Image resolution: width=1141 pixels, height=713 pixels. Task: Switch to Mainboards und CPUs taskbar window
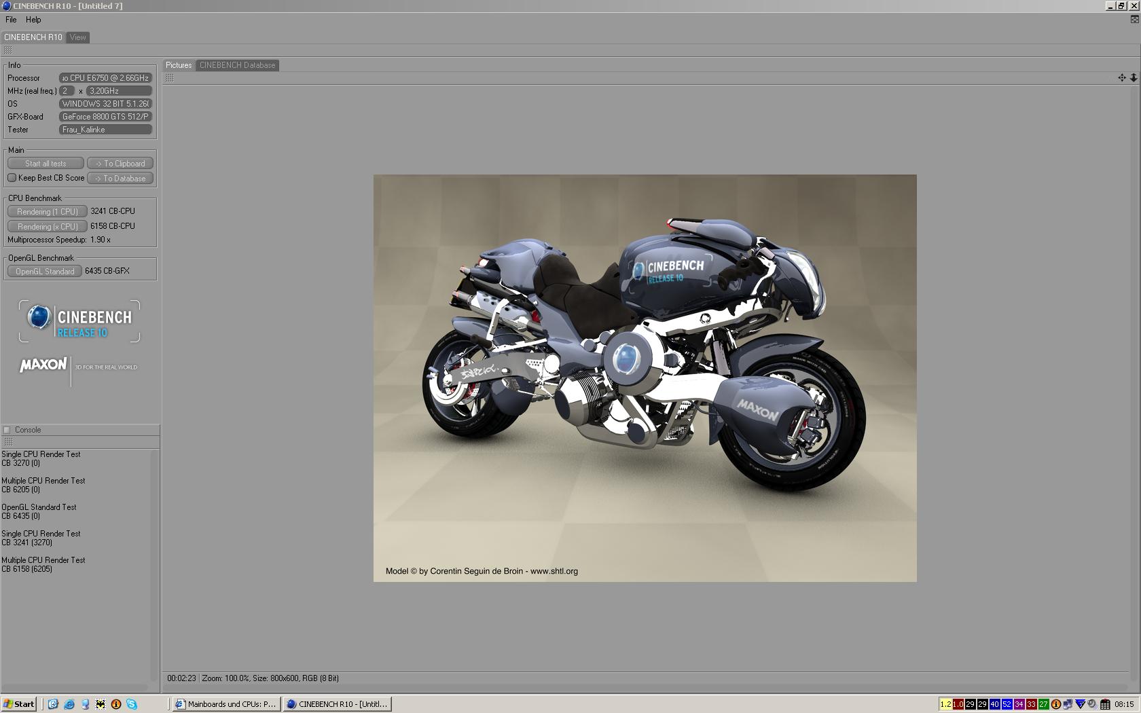[226, 704]
